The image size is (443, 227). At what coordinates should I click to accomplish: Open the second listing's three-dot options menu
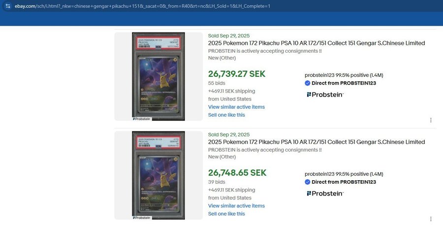pos(431,219)
